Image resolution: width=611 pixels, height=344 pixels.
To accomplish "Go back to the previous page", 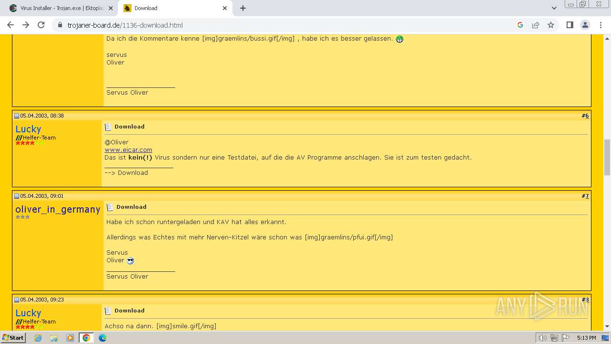I will (x=11, y=25).
